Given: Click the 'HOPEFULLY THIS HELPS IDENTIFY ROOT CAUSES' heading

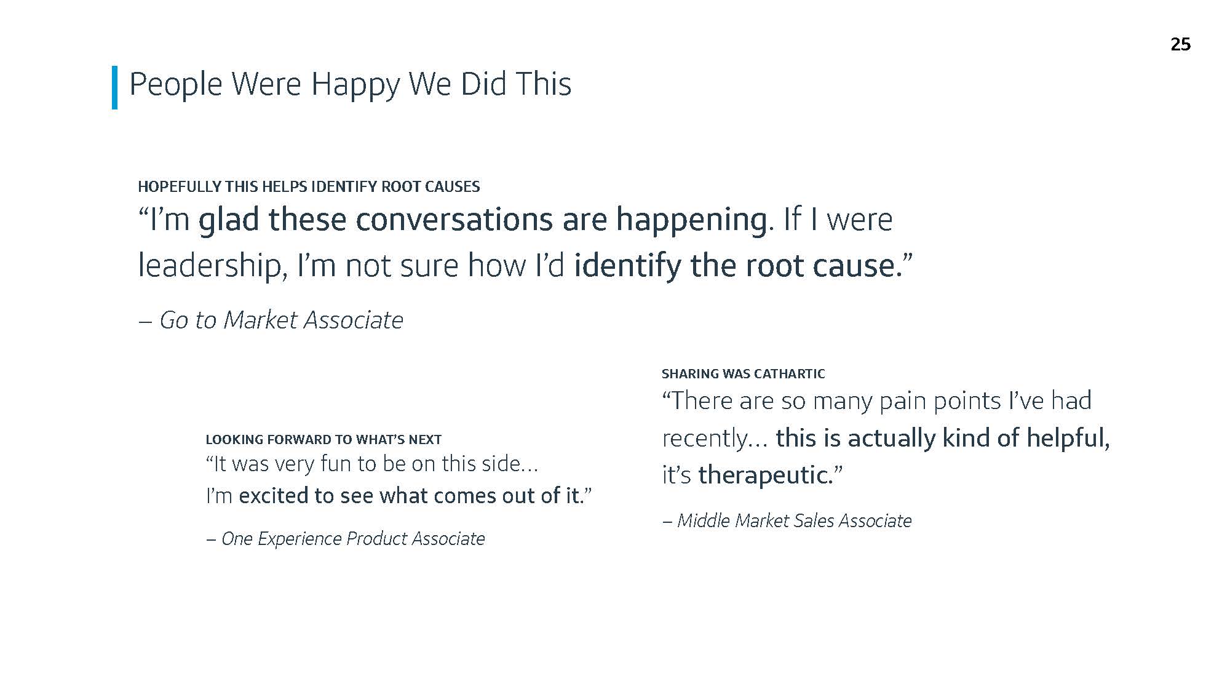Looking at the screenshot, I should coord(309,186).
